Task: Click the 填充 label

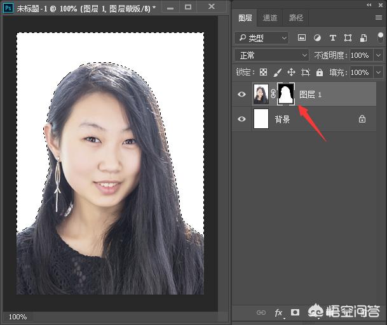Action: coord(338,72)
